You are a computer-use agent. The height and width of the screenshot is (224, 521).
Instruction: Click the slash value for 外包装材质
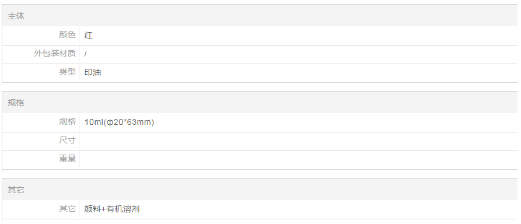tap(85, 54)
